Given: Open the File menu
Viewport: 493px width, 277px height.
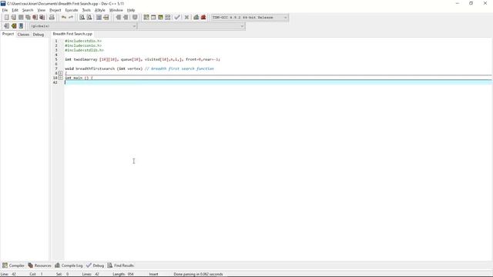Looking at the screenshot, I should point(5,10).
